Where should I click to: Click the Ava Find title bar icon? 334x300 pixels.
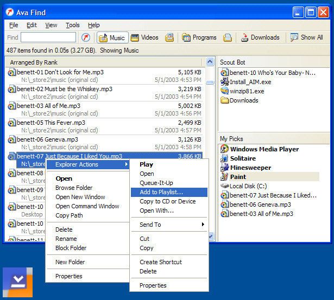point(10,12)
